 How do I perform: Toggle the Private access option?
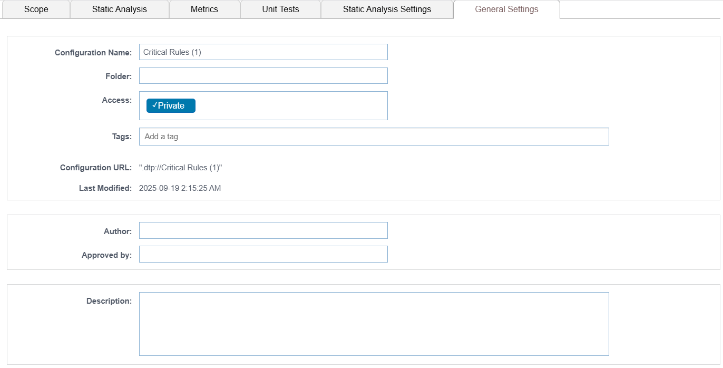[x=171, y=106]
